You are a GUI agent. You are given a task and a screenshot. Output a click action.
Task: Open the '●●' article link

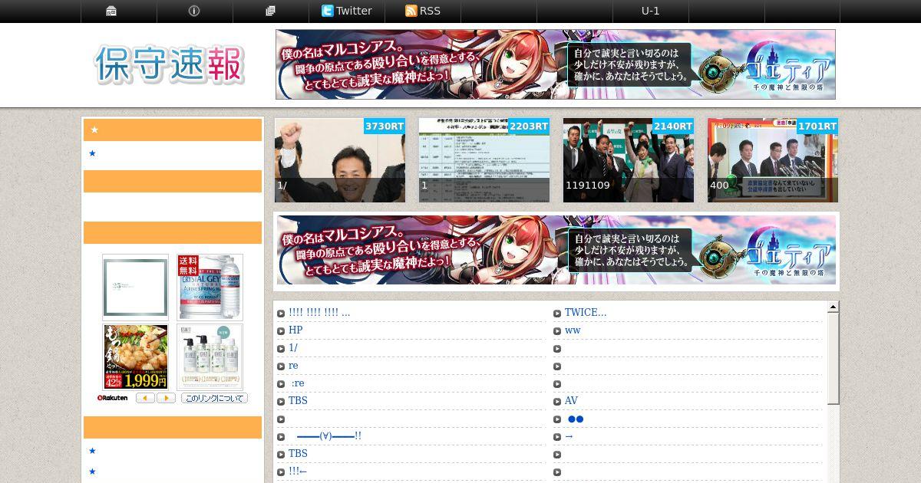pos(576,419)
